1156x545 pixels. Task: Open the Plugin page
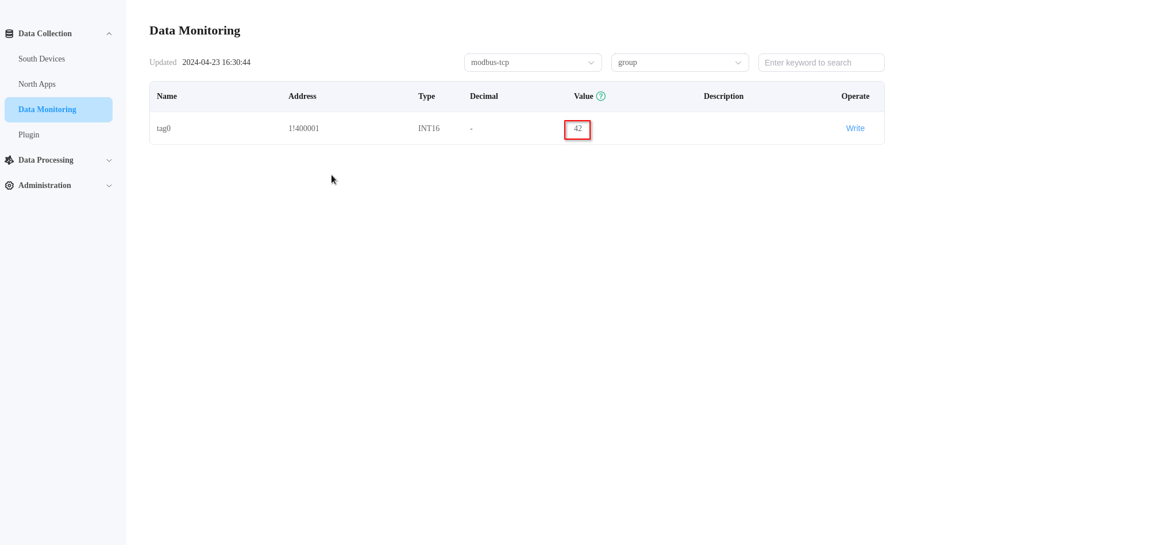[29, 135]
